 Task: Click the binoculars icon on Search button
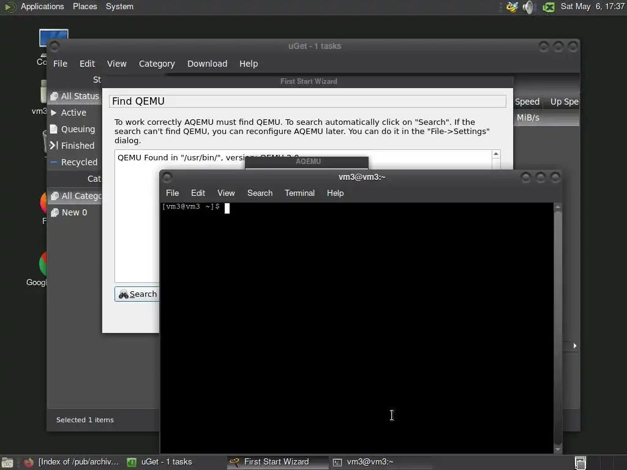[124, 294]
